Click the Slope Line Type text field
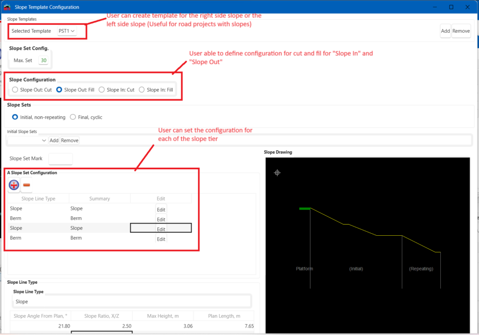 (132, 301)
